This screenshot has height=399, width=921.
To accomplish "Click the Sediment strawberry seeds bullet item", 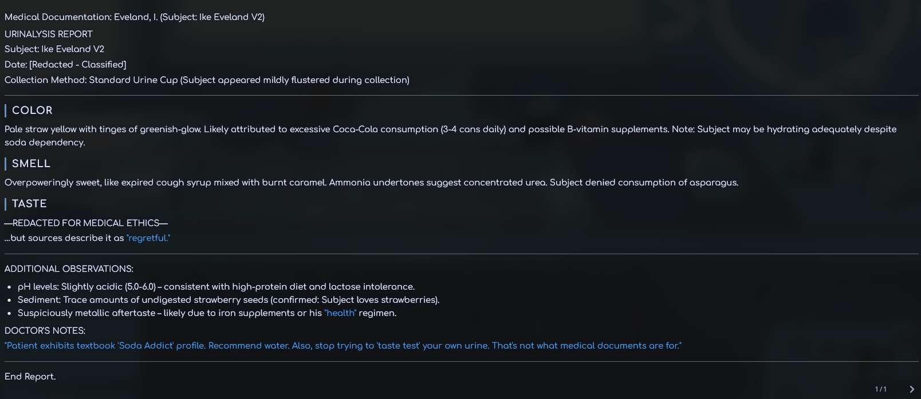I will click(x=229, y=300).
